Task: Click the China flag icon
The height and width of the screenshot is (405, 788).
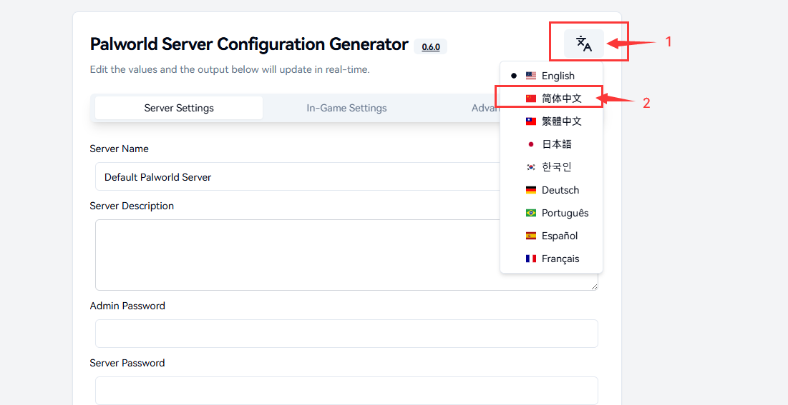Action: click(530, 99)
